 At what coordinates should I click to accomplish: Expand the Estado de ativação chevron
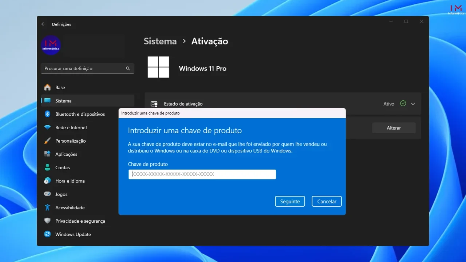point(413,104)
